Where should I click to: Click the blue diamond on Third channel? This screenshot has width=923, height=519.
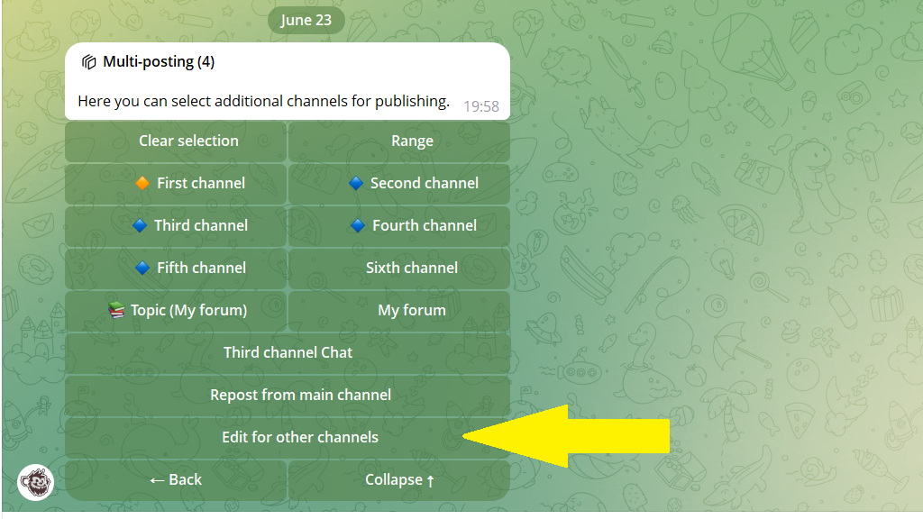point(140,225)
